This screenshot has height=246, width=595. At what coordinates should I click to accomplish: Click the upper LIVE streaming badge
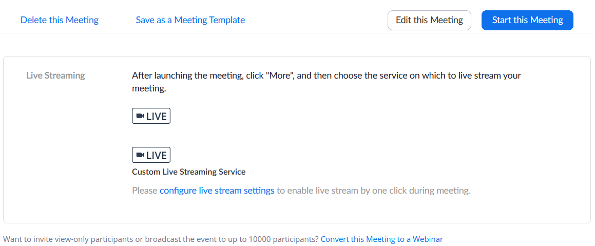tap(151, 116)
